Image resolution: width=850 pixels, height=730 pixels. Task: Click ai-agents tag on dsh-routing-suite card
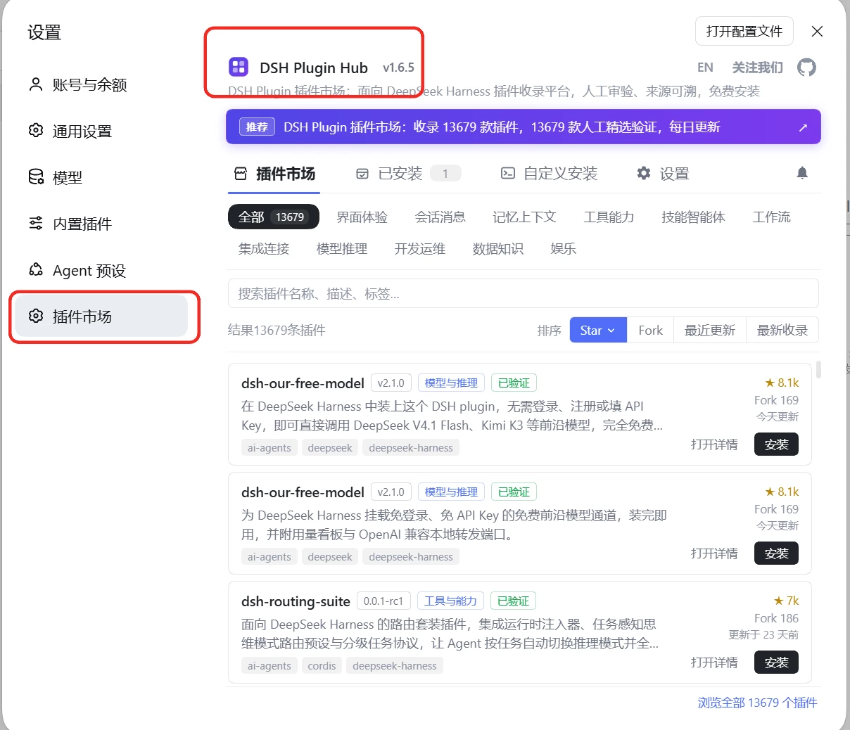click(269, 665)
